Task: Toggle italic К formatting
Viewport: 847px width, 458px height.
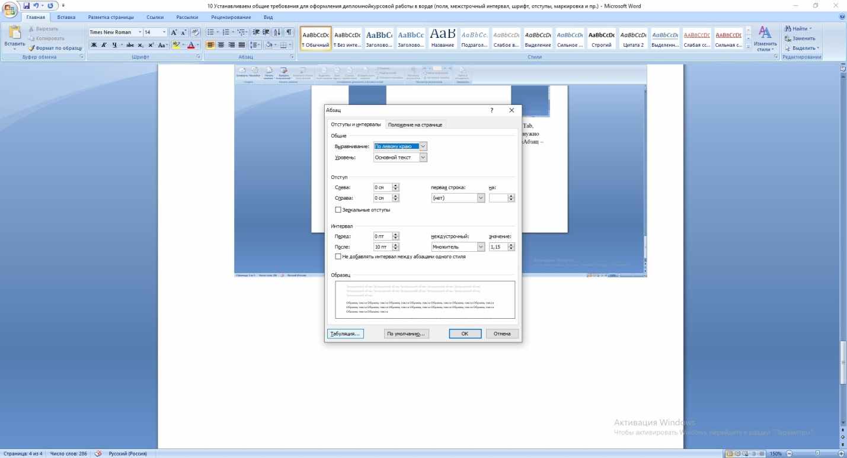Action: (103, 45)
